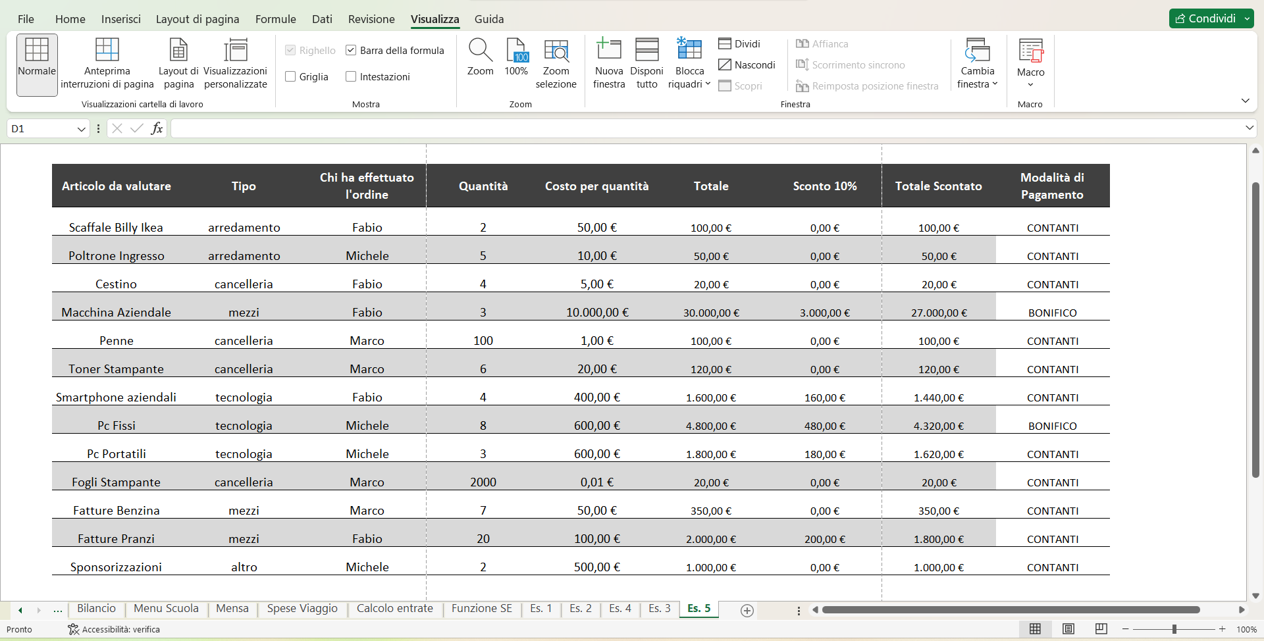Switch to the Funzione SE sheet tab
Screen dimensions: 1264x641
(481, 609)
